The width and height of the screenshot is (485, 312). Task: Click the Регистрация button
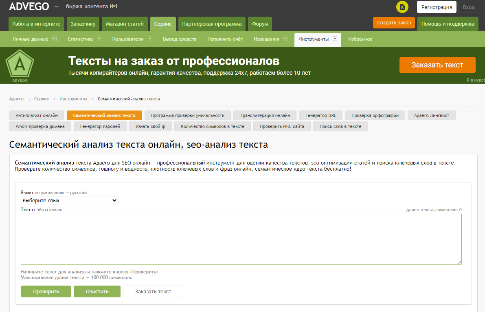(437, 7)
